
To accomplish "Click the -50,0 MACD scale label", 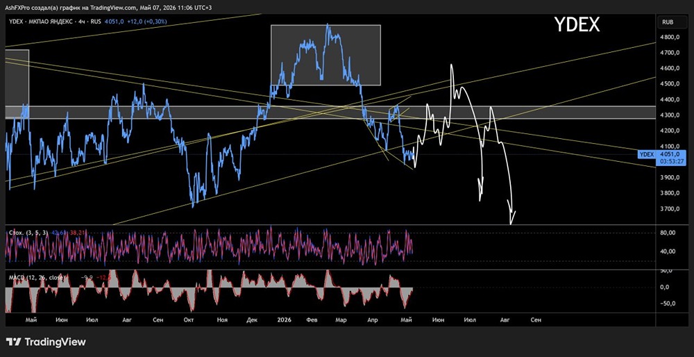I will point(668,304).
